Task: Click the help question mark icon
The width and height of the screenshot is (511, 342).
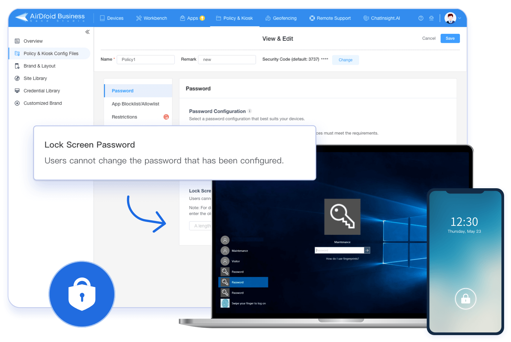Action: [421, 18]
